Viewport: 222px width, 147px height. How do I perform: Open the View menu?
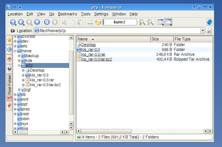coord(41,14)
